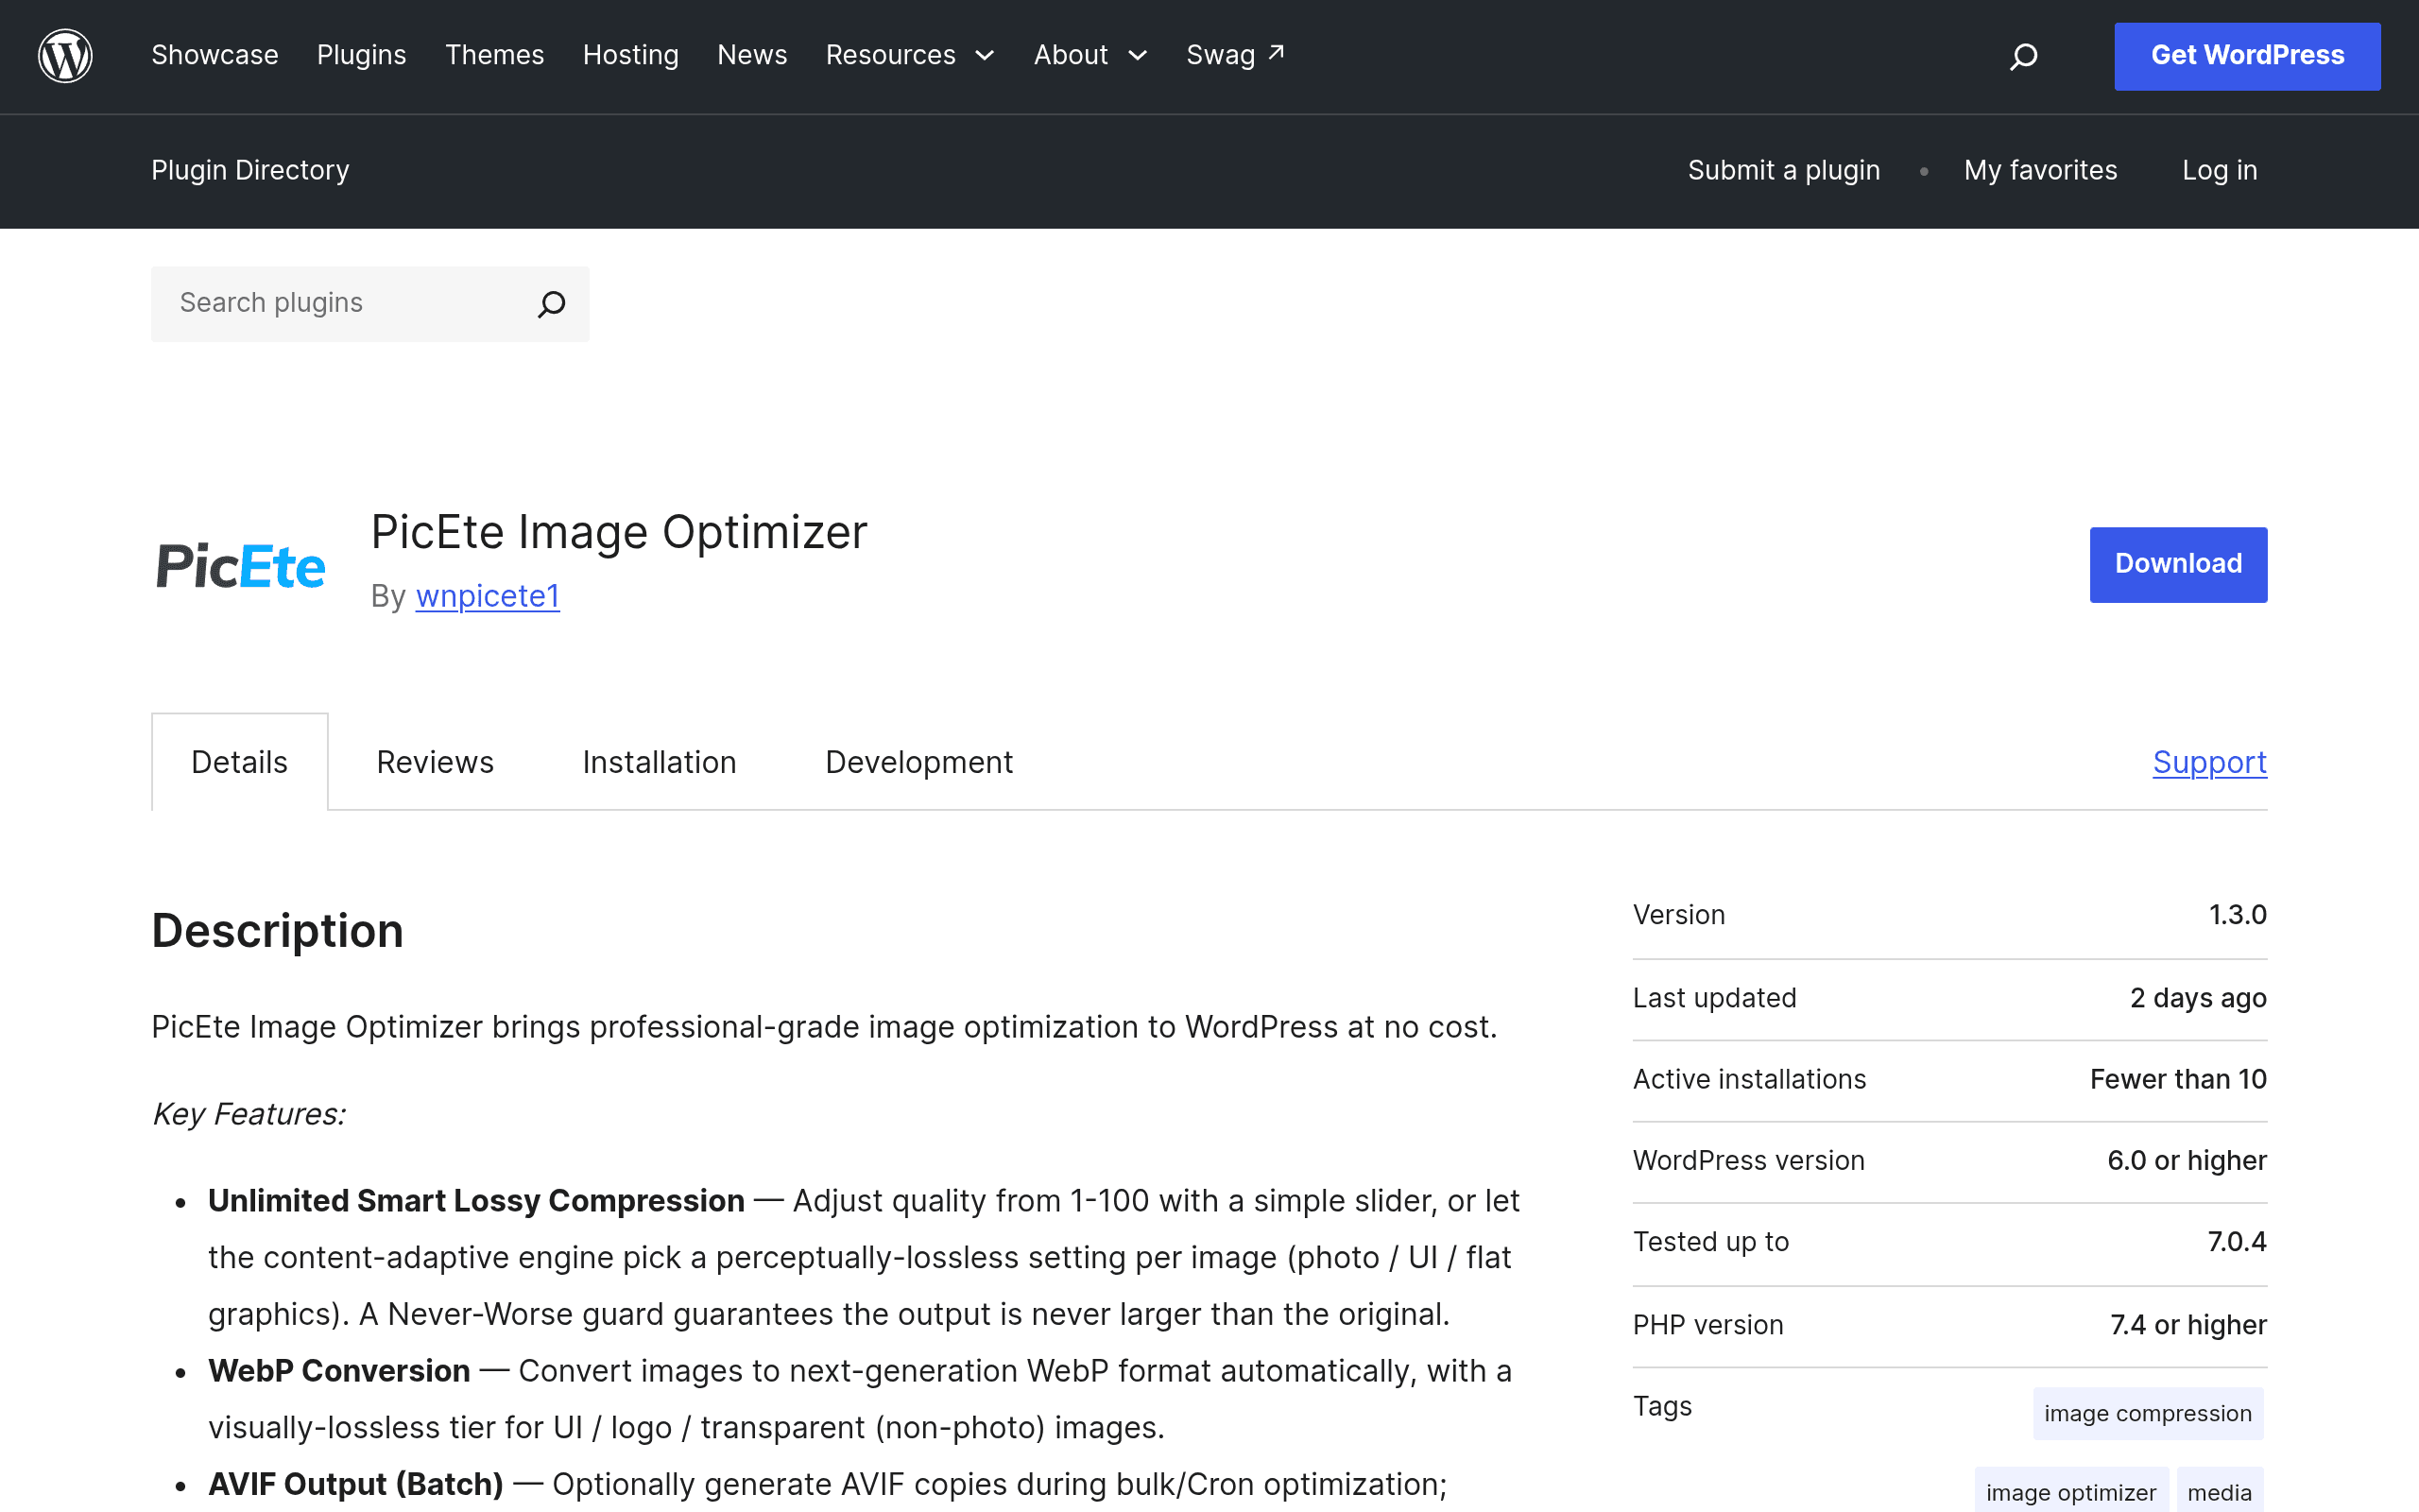
Task: Click the Log in link
Action: 2219,170
